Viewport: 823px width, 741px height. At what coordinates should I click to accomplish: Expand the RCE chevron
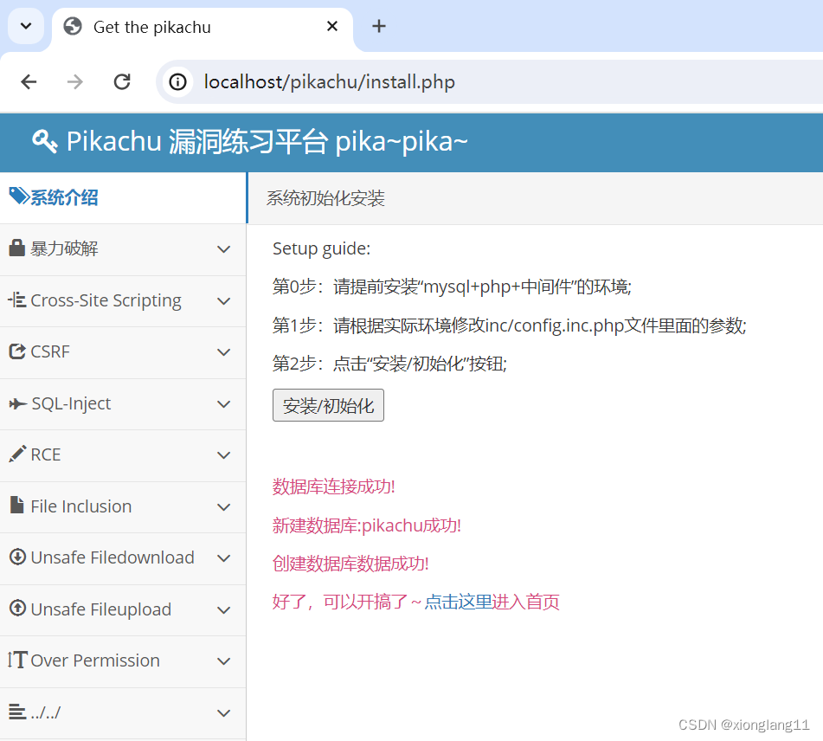[x=224, y=455]
